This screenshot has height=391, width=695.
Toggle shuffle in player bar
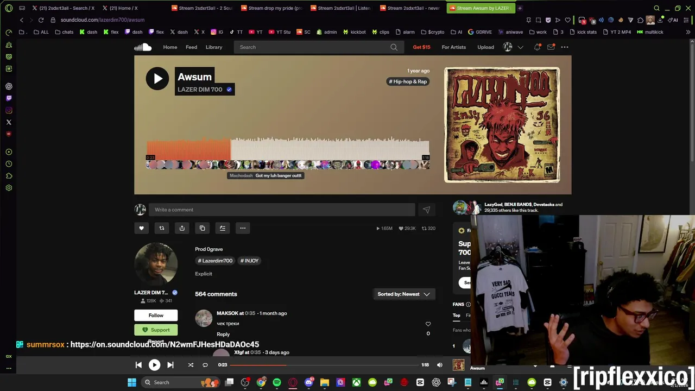pyautogui.click(x=191, y=365)
